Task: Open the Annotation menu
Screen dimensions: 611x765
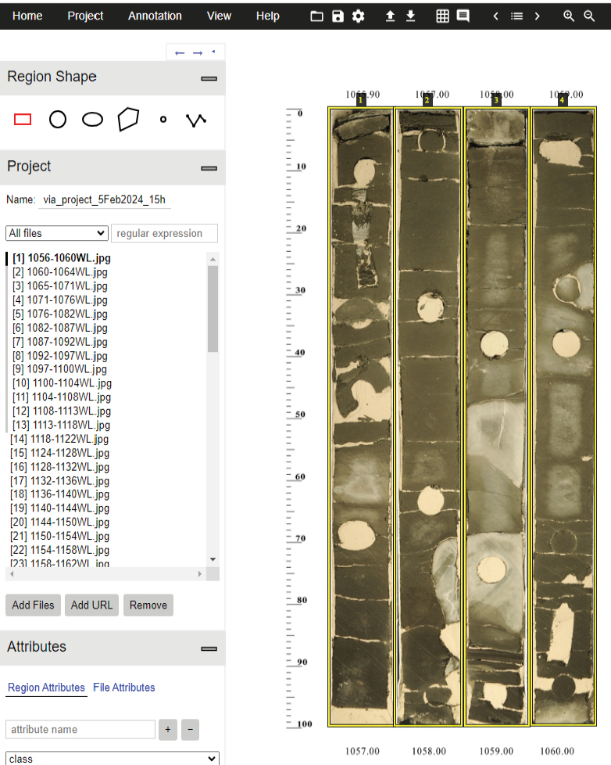Action: click(x=155, y=16)
